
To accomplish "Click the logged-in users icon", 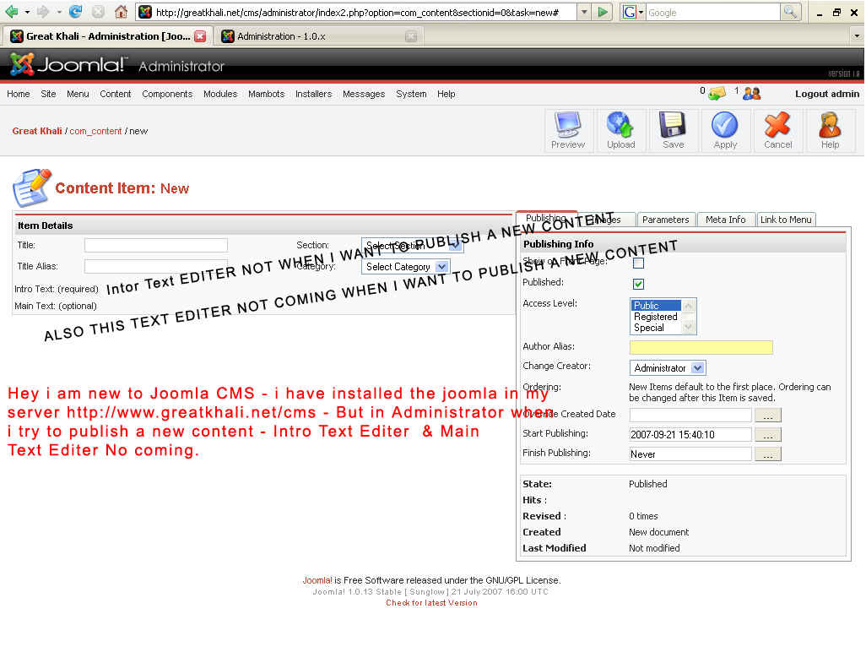I will [751, 94].
